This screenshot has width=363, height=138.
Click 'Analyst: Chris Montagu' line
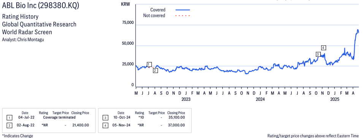23,39
